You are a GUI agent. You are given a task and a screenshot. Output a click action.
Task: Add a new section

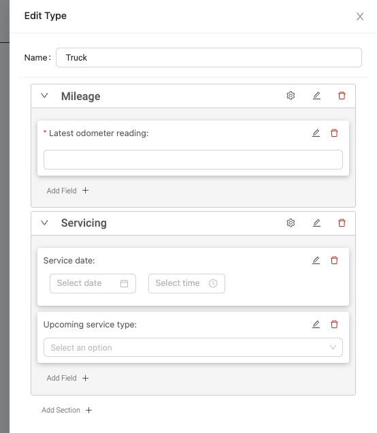[67, 410]
